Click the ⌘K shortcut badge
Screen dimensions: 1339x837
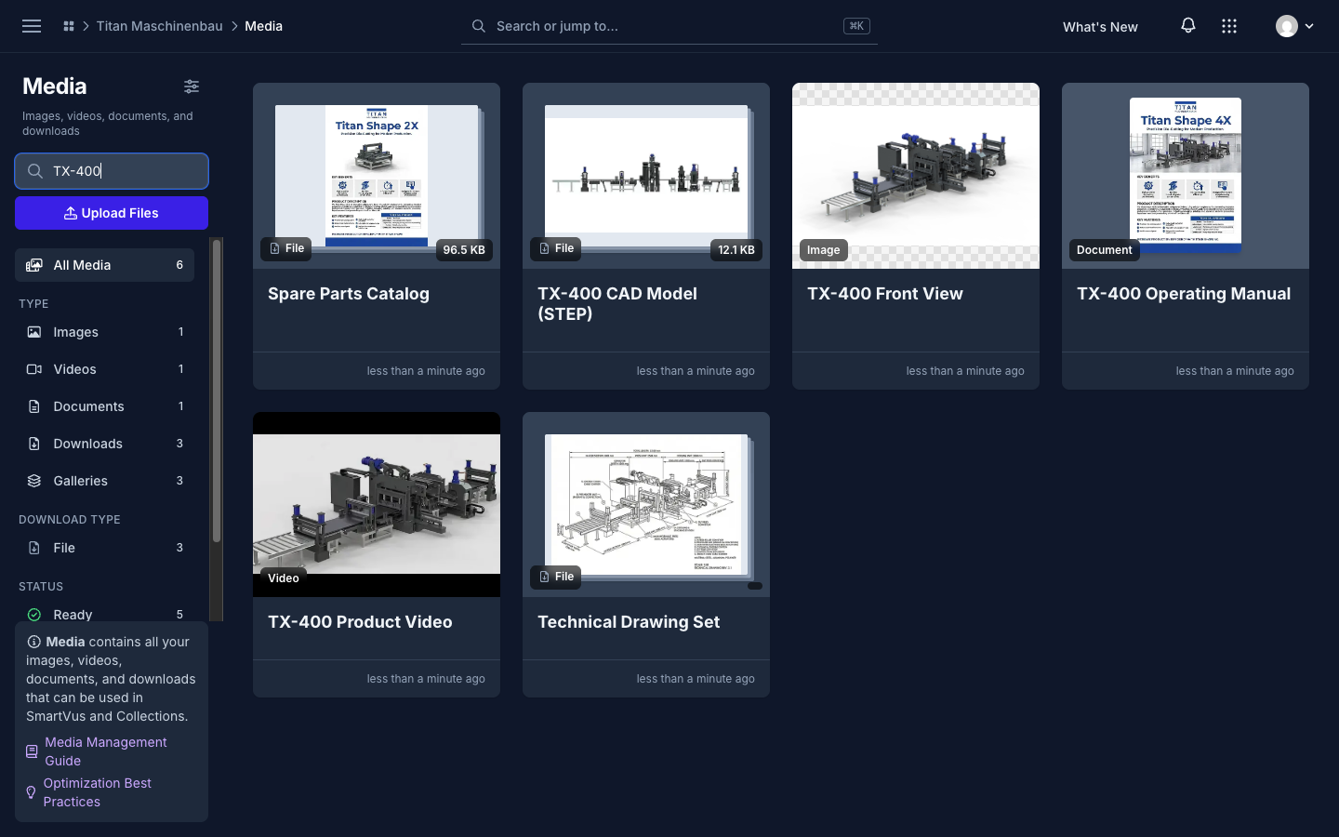coord(856,26)
